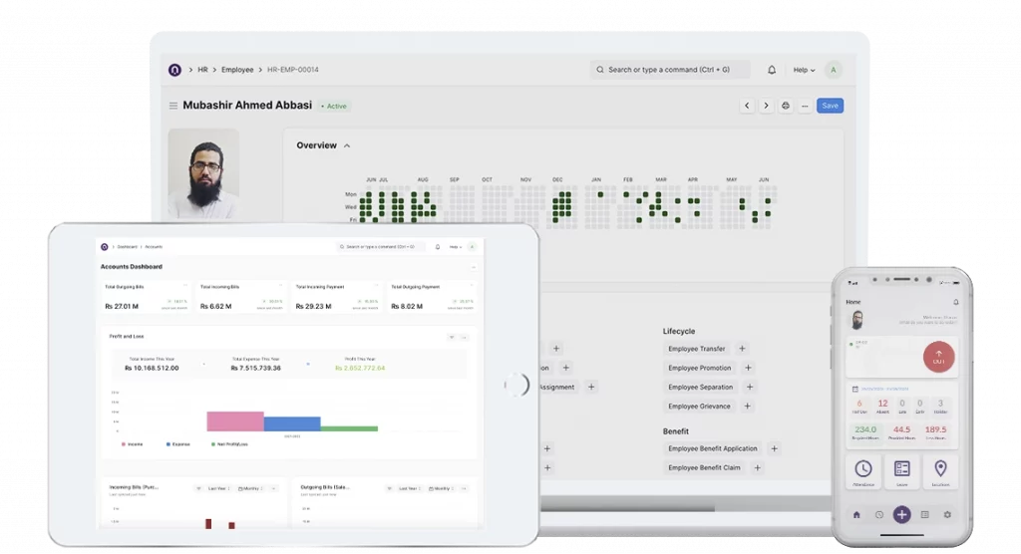1021x554 pixels.
Task: Click the app logo on the tablet
Action: pos(104,247)
